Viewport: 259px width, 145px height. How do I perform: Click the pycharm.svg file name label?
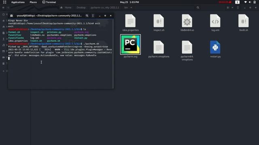(130, 56)
